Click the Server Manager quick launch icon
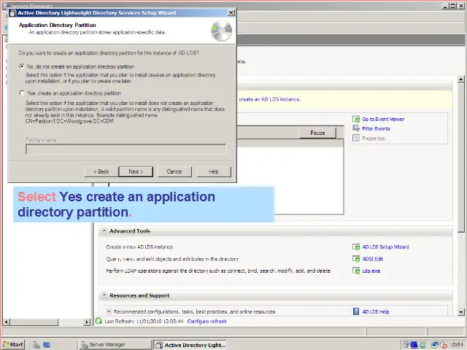Image resolution: width=467 pixels, height=350 pixels. coord(36,345)
